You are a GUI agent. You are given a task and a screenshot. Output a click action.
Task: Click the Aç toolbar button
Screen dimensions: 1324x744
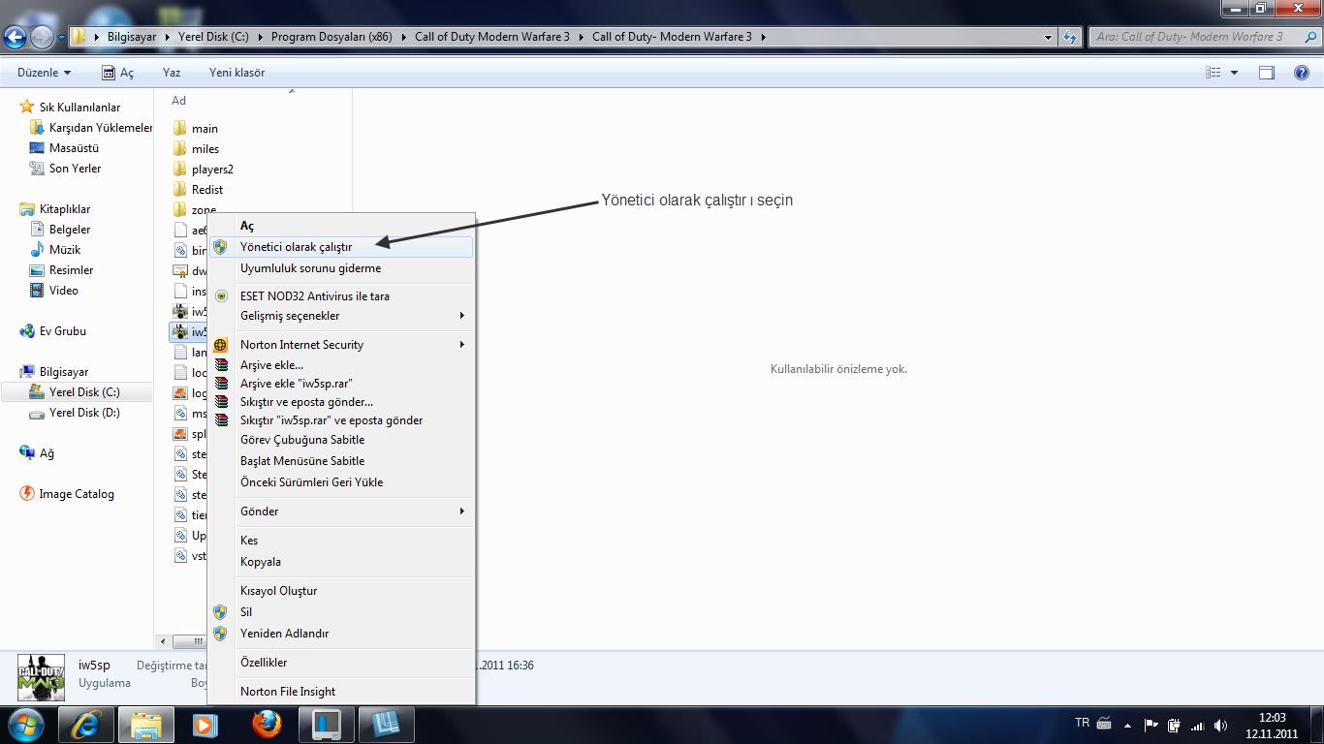(x=117, y=73)
